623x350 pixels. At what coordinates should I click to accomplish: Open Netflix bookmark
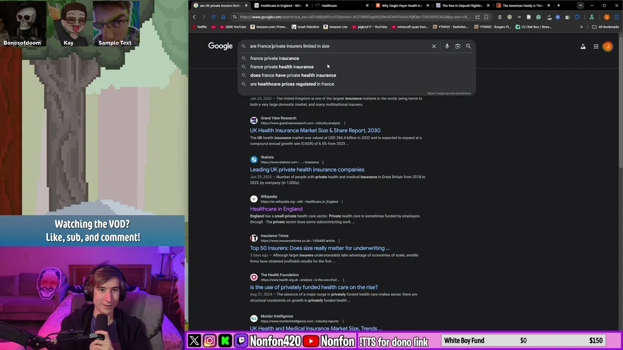[x=199, y=27]
